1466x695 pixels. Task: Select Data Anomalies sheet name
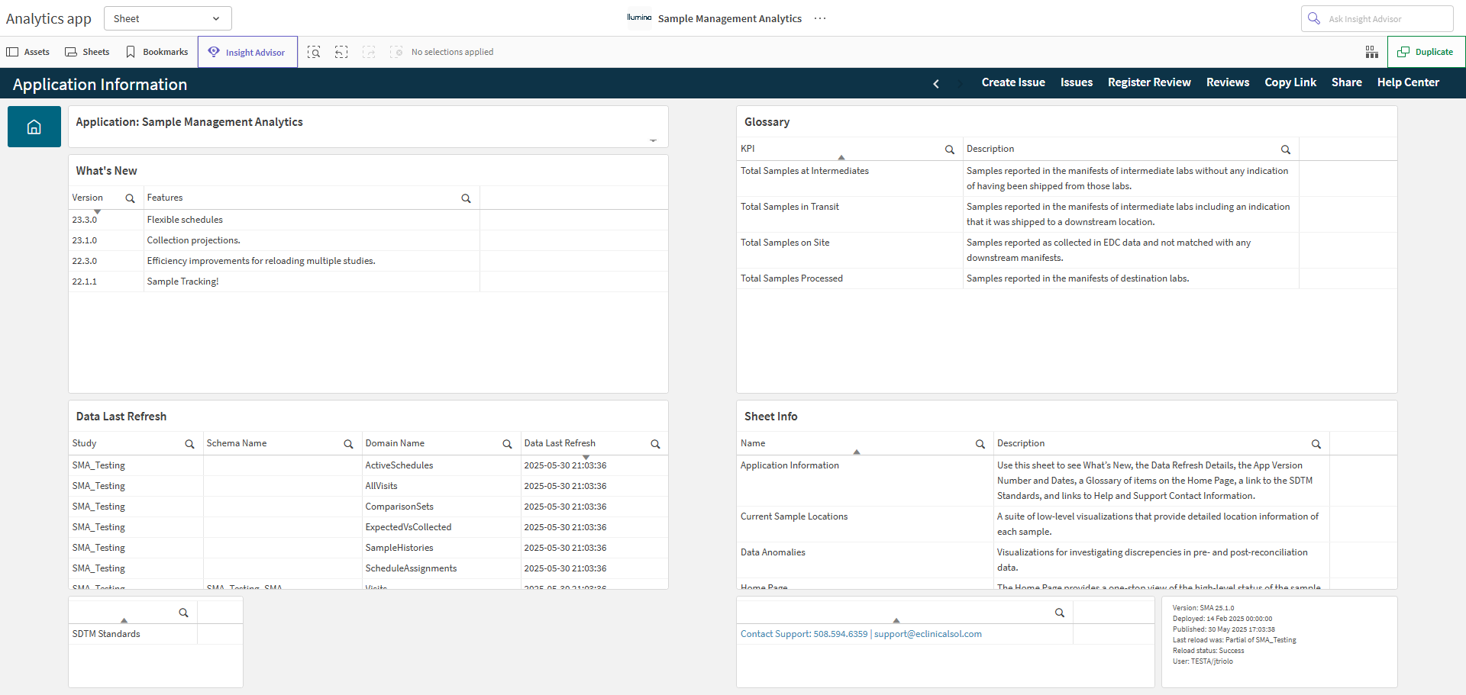click(x=773, y=552)
